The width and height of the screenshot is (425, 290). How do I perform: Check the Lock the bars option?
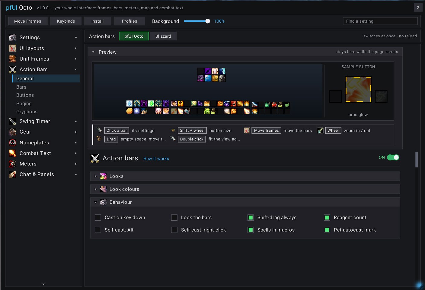click(174, 218)
